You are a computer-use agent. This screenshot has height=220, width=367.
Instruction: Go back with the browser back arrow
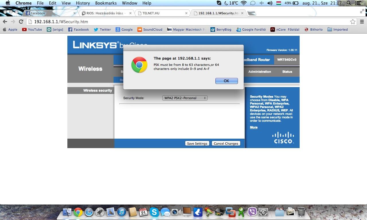[5, 22]
